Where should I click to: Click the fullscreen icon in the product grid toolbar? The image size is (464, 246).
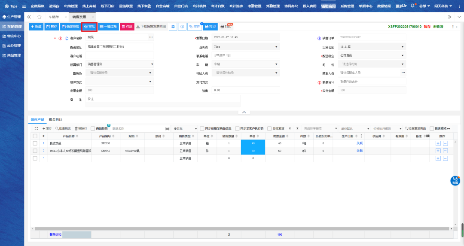tap(36, 128)
